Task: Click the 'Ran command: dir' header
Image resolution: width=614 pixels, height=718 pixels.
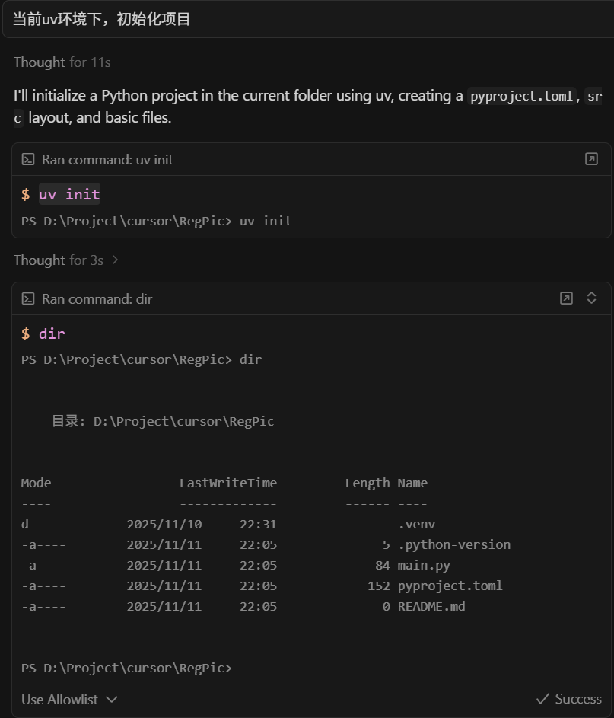Action: pyautogui.click(x=97, y=299)
